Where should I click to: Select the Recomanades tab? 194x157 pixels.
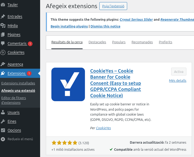point(142,42)
